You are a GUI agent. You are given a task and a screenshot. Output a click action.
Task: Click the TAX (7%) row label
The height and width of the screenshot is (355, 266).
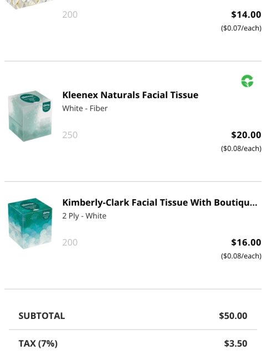(38, 344)
